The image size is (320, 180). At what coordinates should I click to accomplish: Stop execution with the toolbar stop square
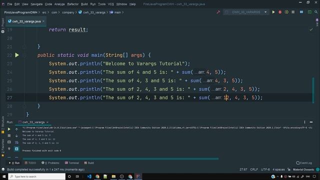[x=293, y=12]
